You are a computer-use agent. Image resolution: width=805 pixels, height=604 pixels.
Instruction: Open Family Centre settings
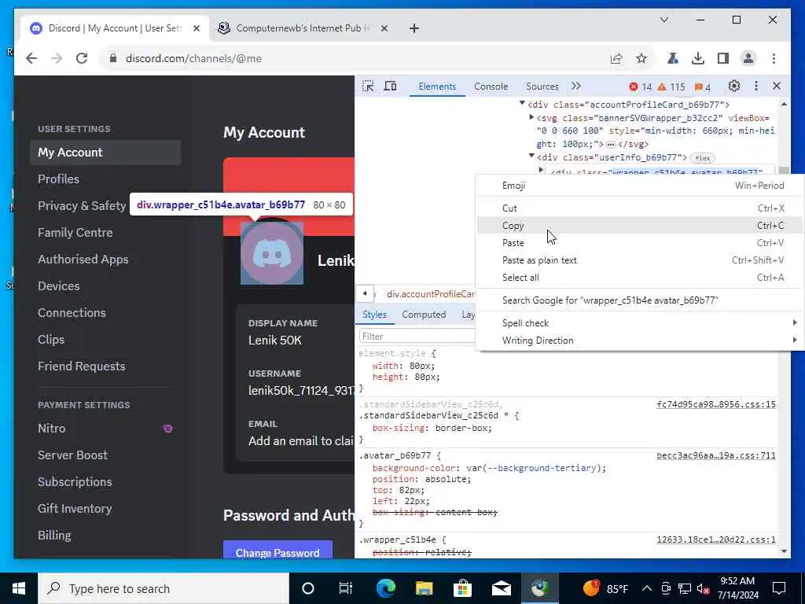[x=105, y=233]
